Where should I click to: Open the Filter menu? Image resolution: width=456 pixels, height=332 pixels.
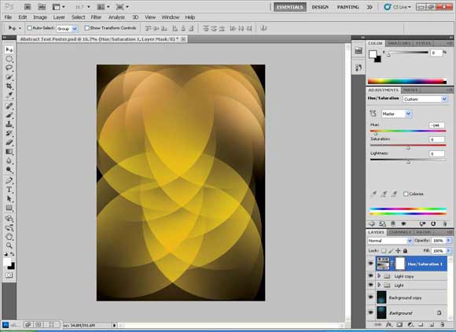(x=96, y=17)
